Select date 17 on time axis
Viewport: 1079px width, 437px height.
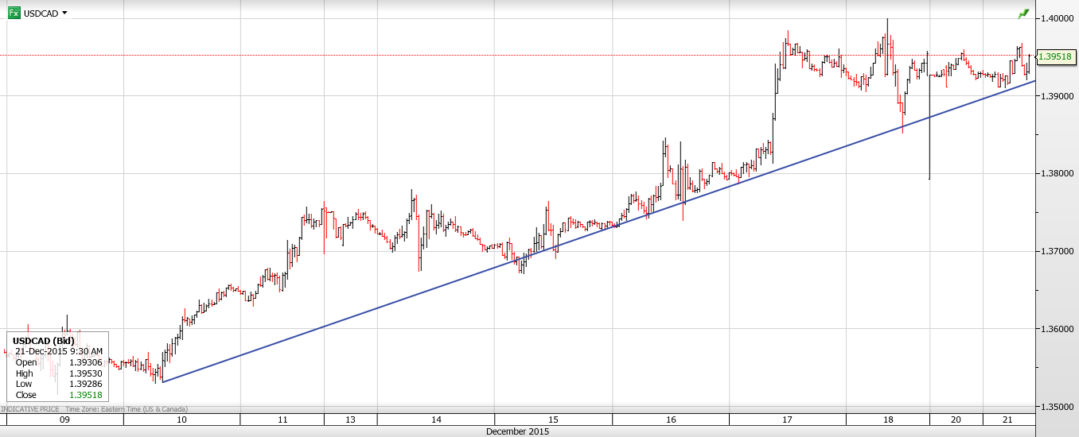tap(787, 420)
